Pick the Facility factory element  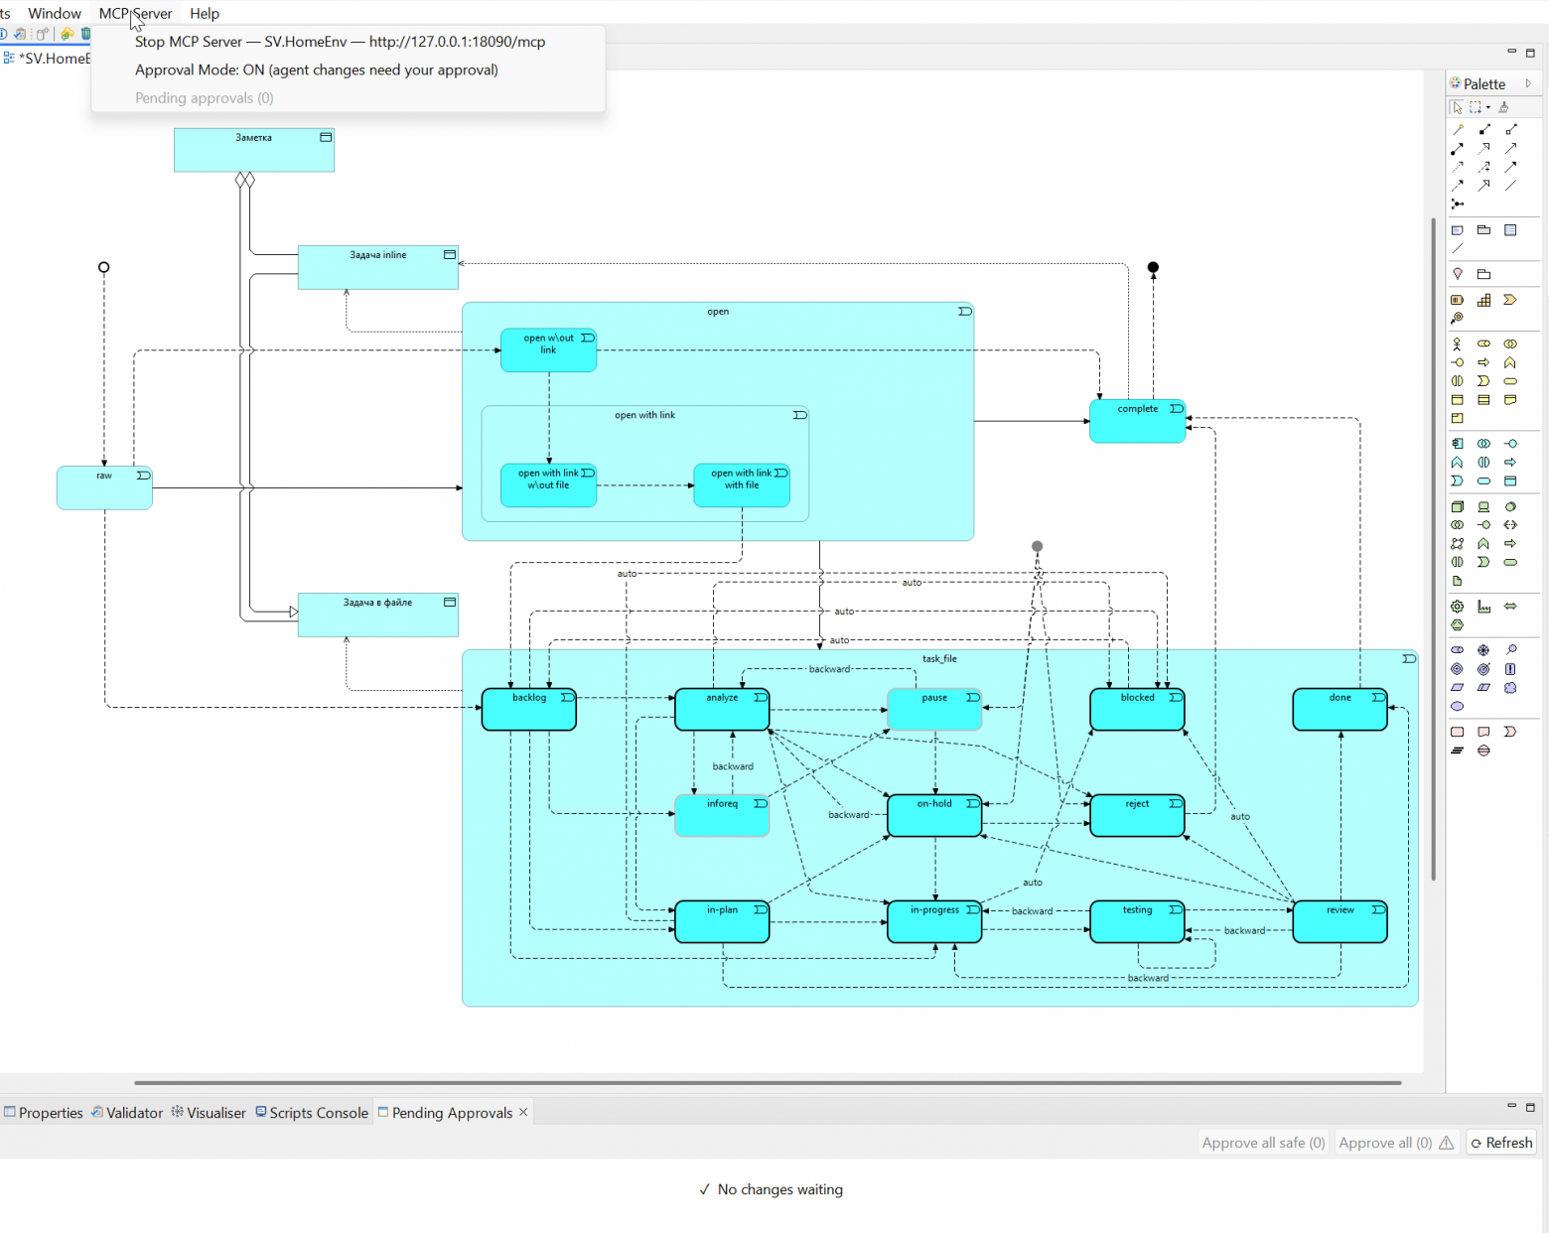[1484, 607]
